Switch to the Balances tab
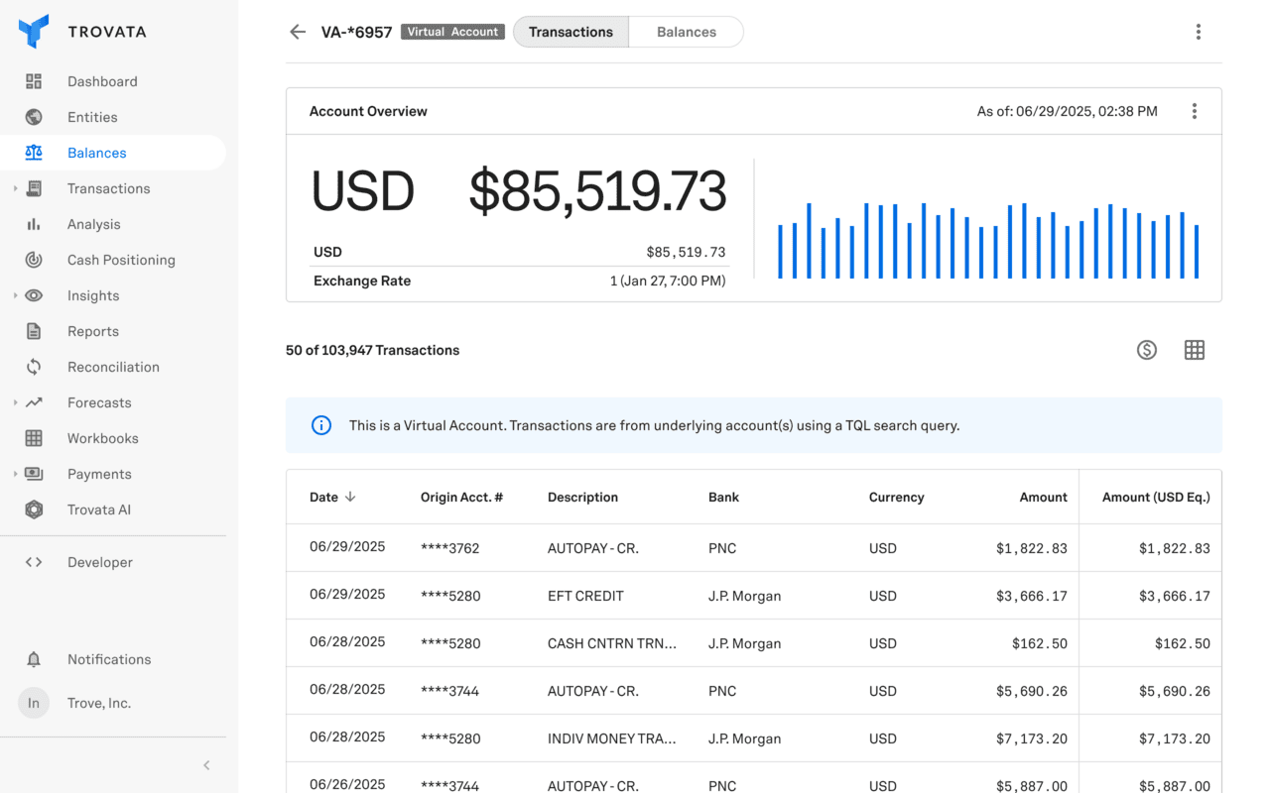The image size is (1270, 793). pos(686,31)
